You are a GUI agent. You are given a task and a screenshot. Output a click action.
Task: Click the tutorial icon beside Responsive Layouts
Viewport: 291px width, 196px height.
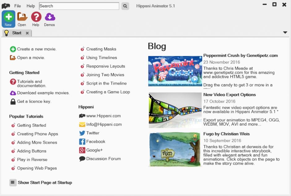pos(82,66)
